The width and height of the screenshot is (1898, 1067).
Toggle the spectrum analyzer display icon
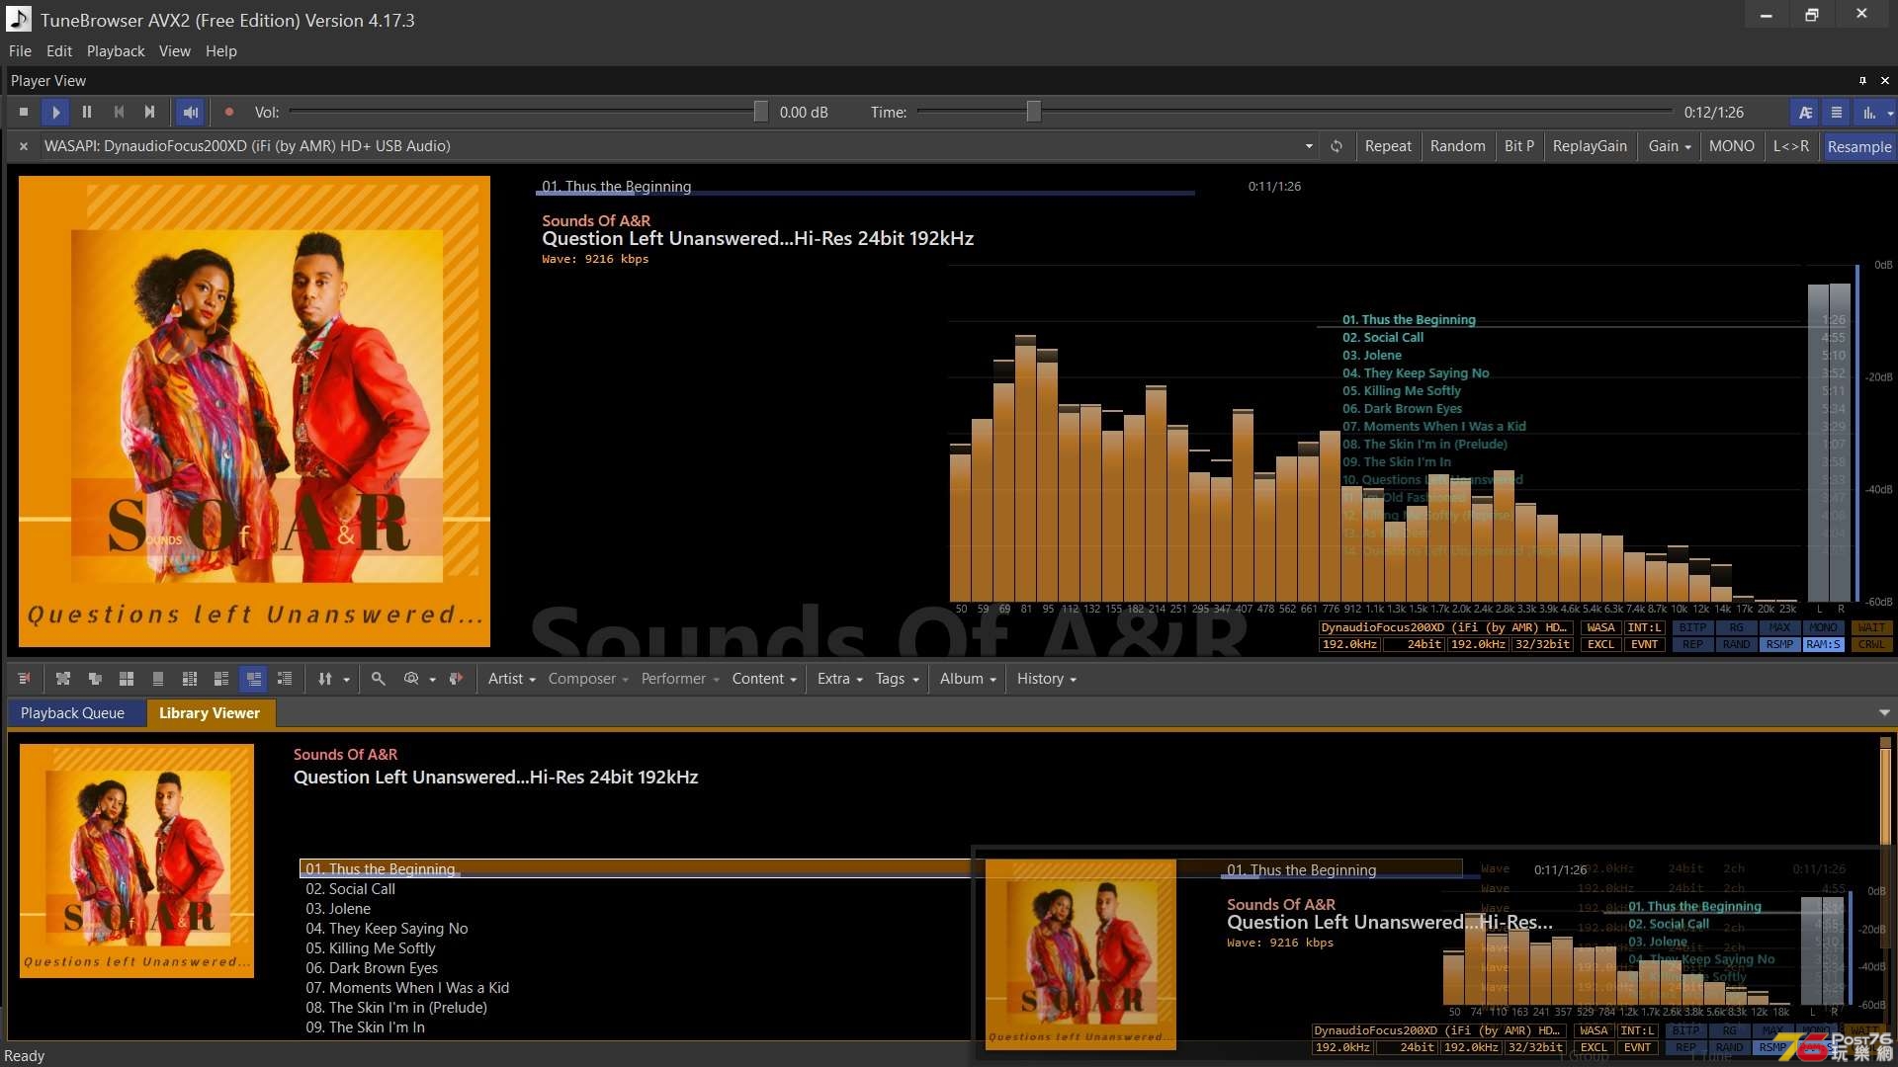click(x=1868, y=113)
